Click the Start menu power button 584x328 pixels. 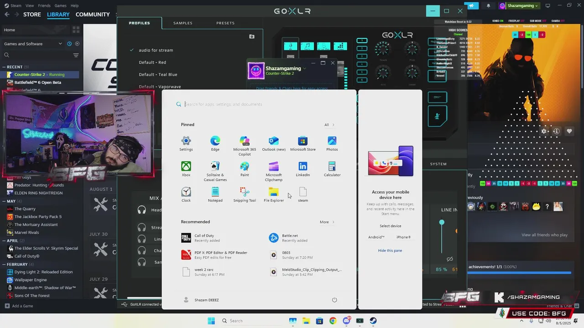334,300
